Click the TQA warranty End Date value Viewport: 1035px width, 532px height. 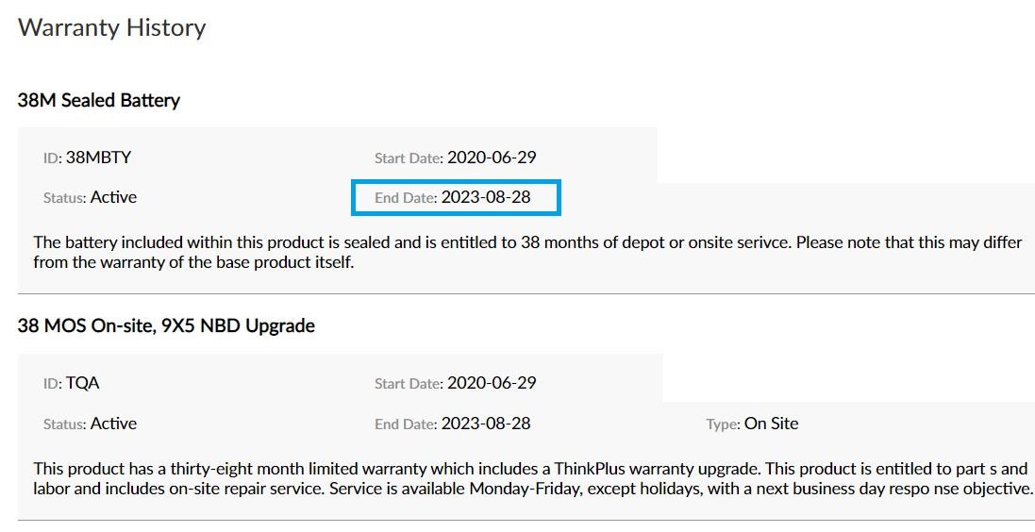pos(486,424)
